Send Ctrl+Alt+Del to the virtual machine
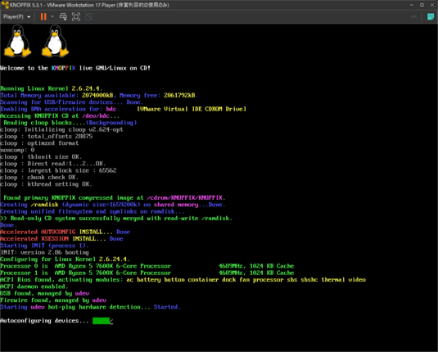 [x=63, y=16]
